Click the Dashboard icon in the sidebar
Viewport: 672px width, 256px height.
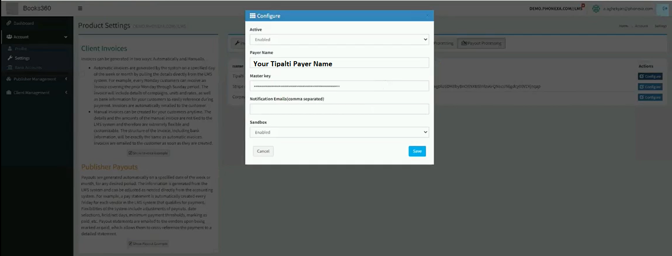[x=9, y=23]
